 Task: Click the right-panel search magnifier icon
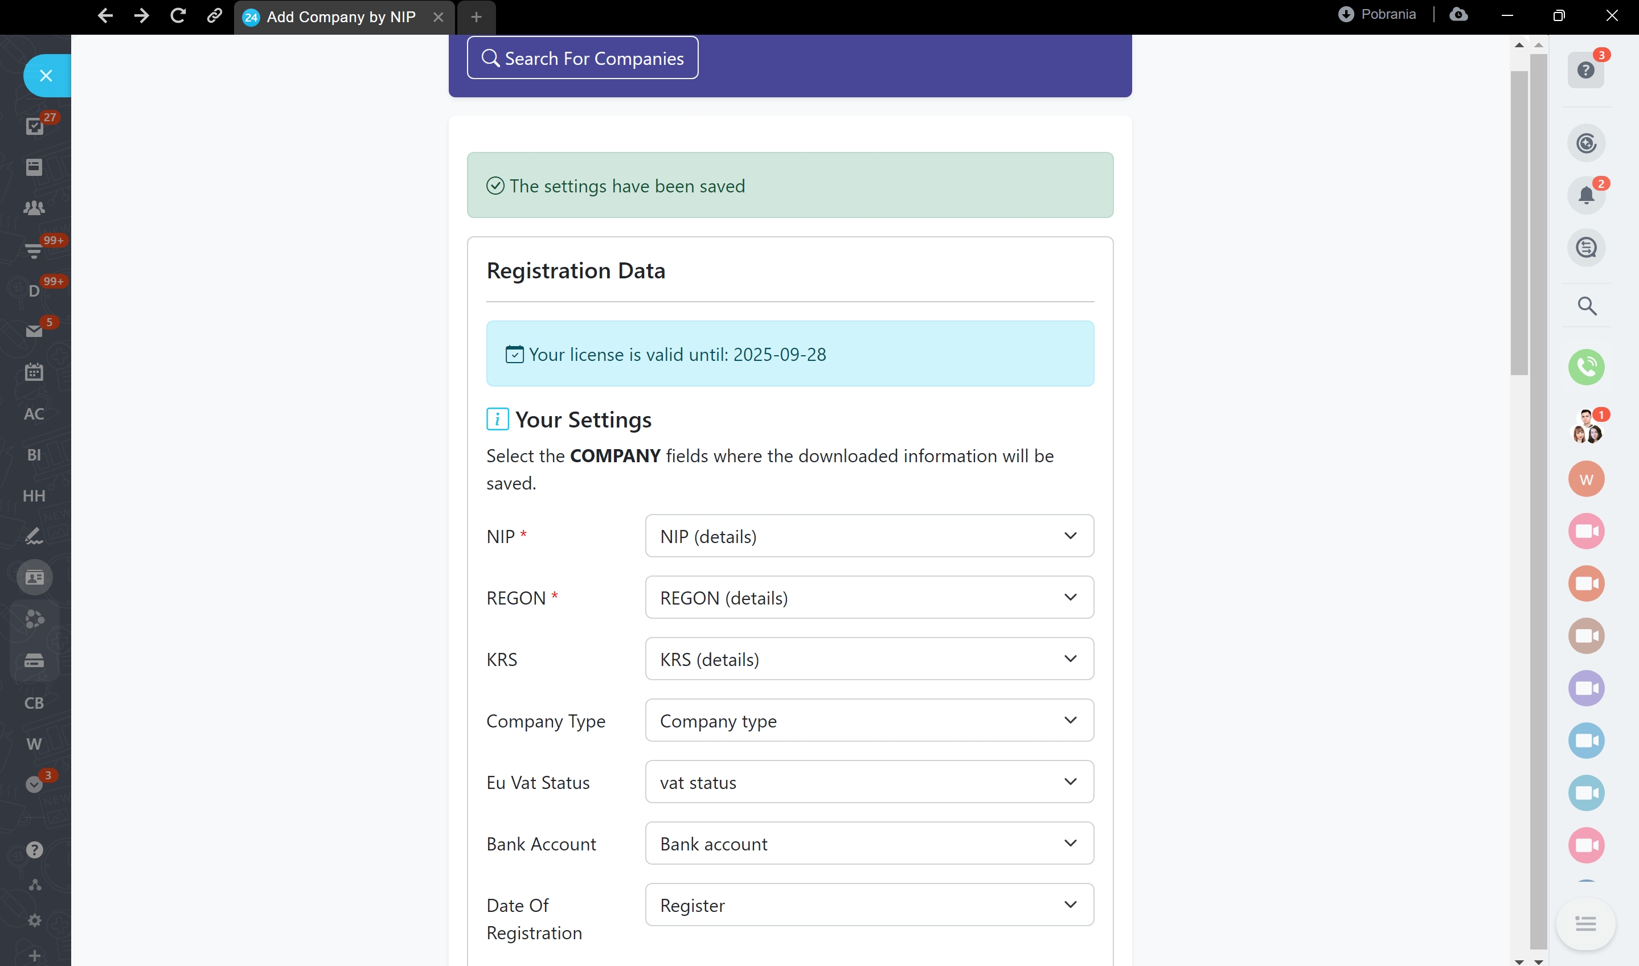1586,305
